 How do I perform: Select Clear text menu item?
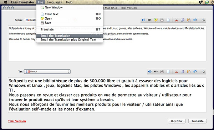pyautogui.click(x=70, y=14)
